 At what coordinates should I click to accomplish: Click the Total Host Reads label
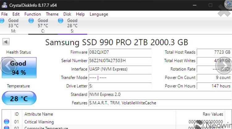pos(180,52)
